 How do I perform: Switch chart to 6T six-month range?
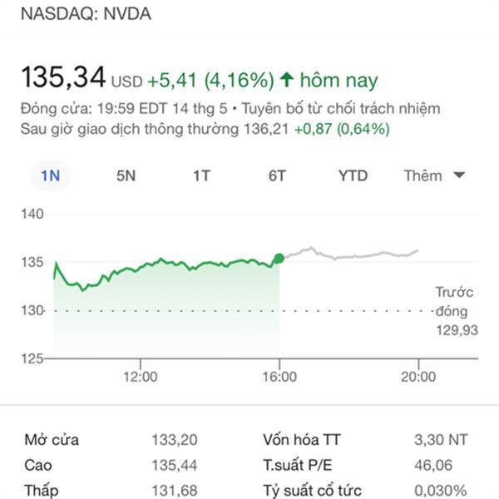[277, 175]
